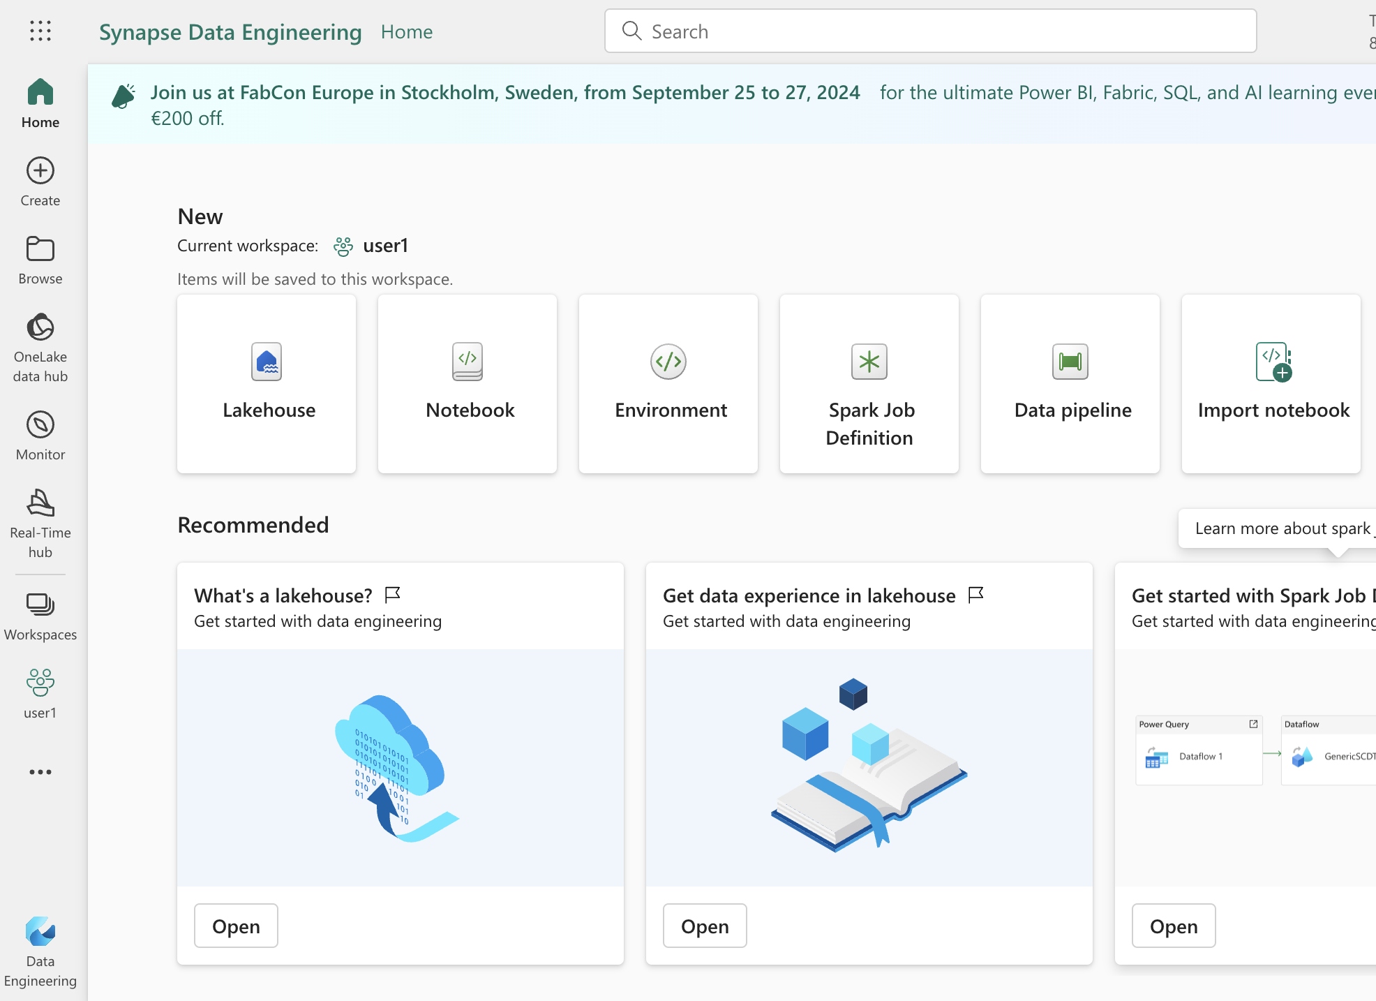Create a new Data pipeline
The image size is (1376, 1001).
pyautogui.click(x=1070, y=384)
